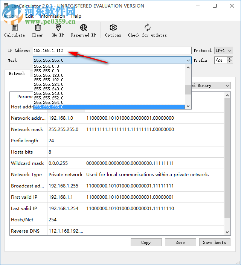
Task: Select Wildcard mask value 0.0.0.255
Action: 58,163
